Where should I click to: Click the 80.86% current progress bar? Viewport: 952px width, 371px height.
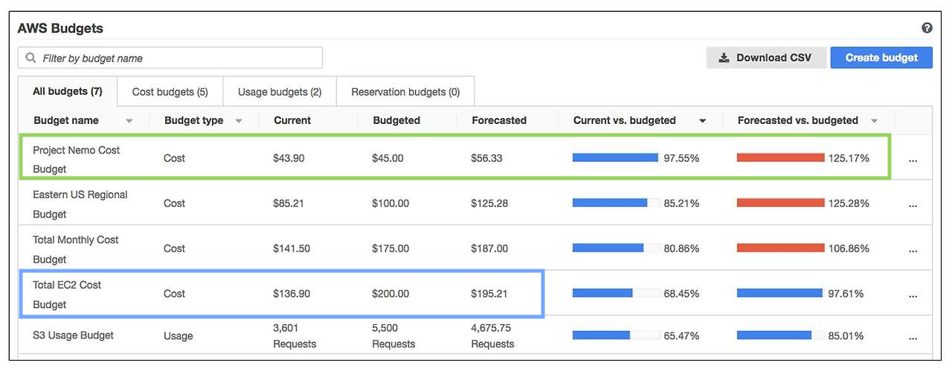click(616, 248)
